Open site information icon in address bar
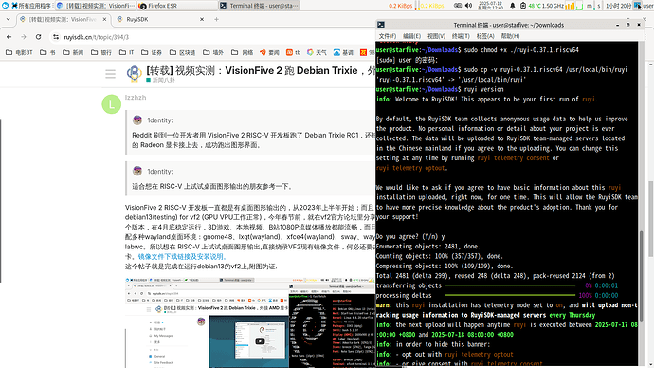The width and height of the screenshot is (654, 368). pyautogui.click(x=56, y=37)
